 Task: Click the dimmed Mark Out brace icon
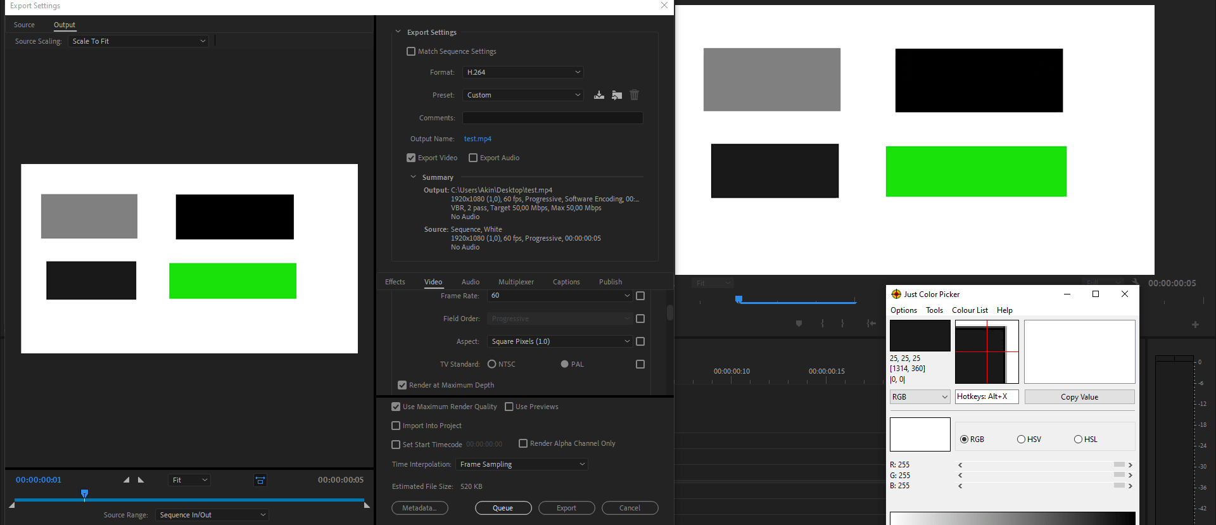click(842, 324)
